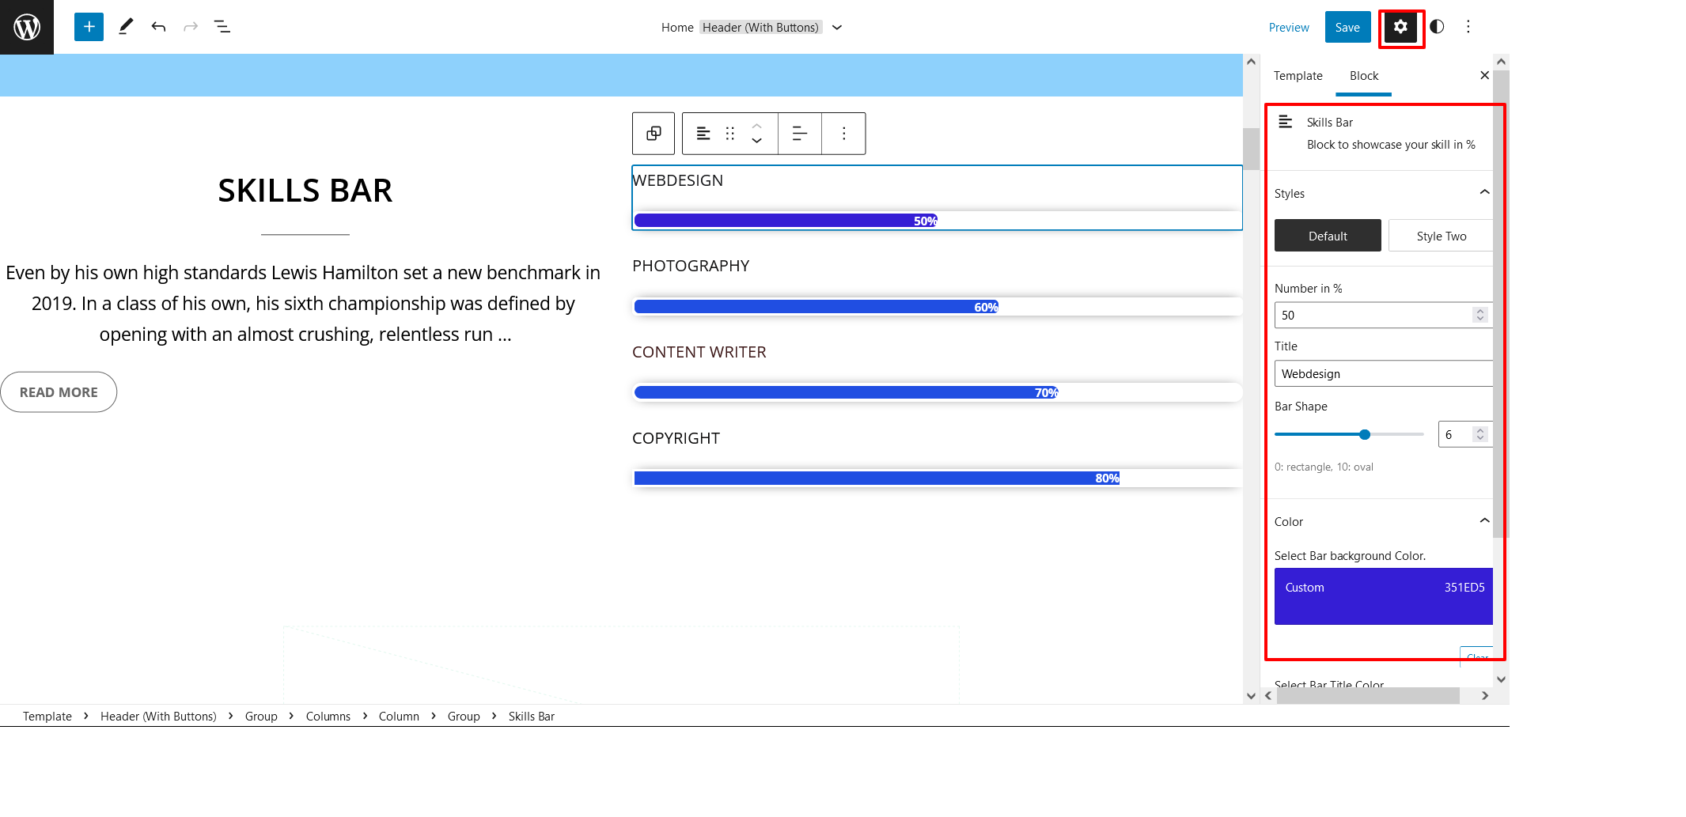Click the Preview link

(1289, 28)
